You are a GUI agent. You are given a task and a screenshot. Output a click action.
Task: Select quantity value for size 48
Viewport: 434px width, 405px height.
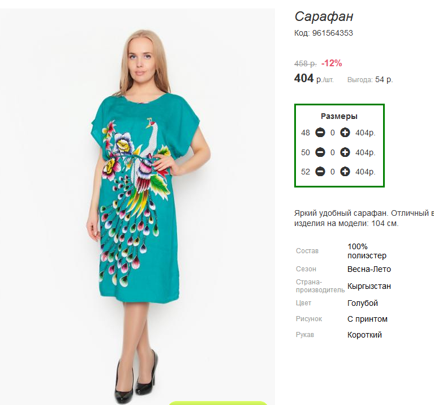tap(332, 133)
